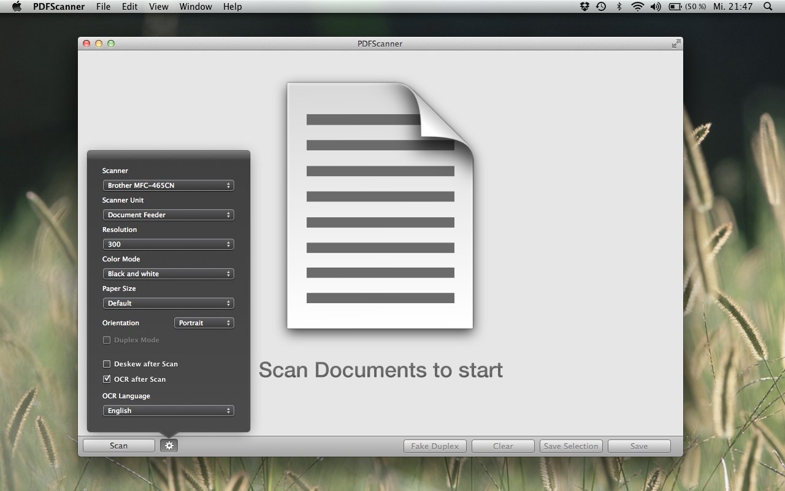Expand the Resolution dropdown showing 300
The height and width of the screenshot is (491, 785).
(168, 244)
